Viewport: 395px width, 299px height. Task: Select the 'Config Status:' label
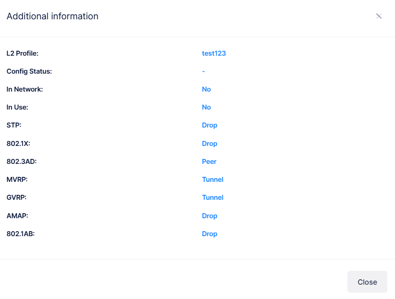point(29,71)
